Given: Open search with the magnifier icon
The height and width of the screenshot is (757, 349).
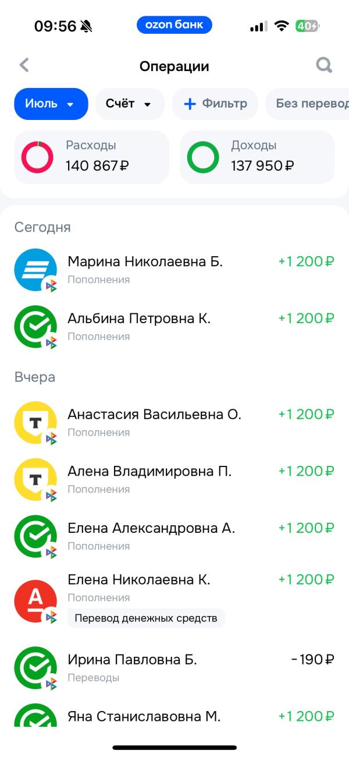Looking at the screenshot, I should [324, 65].
